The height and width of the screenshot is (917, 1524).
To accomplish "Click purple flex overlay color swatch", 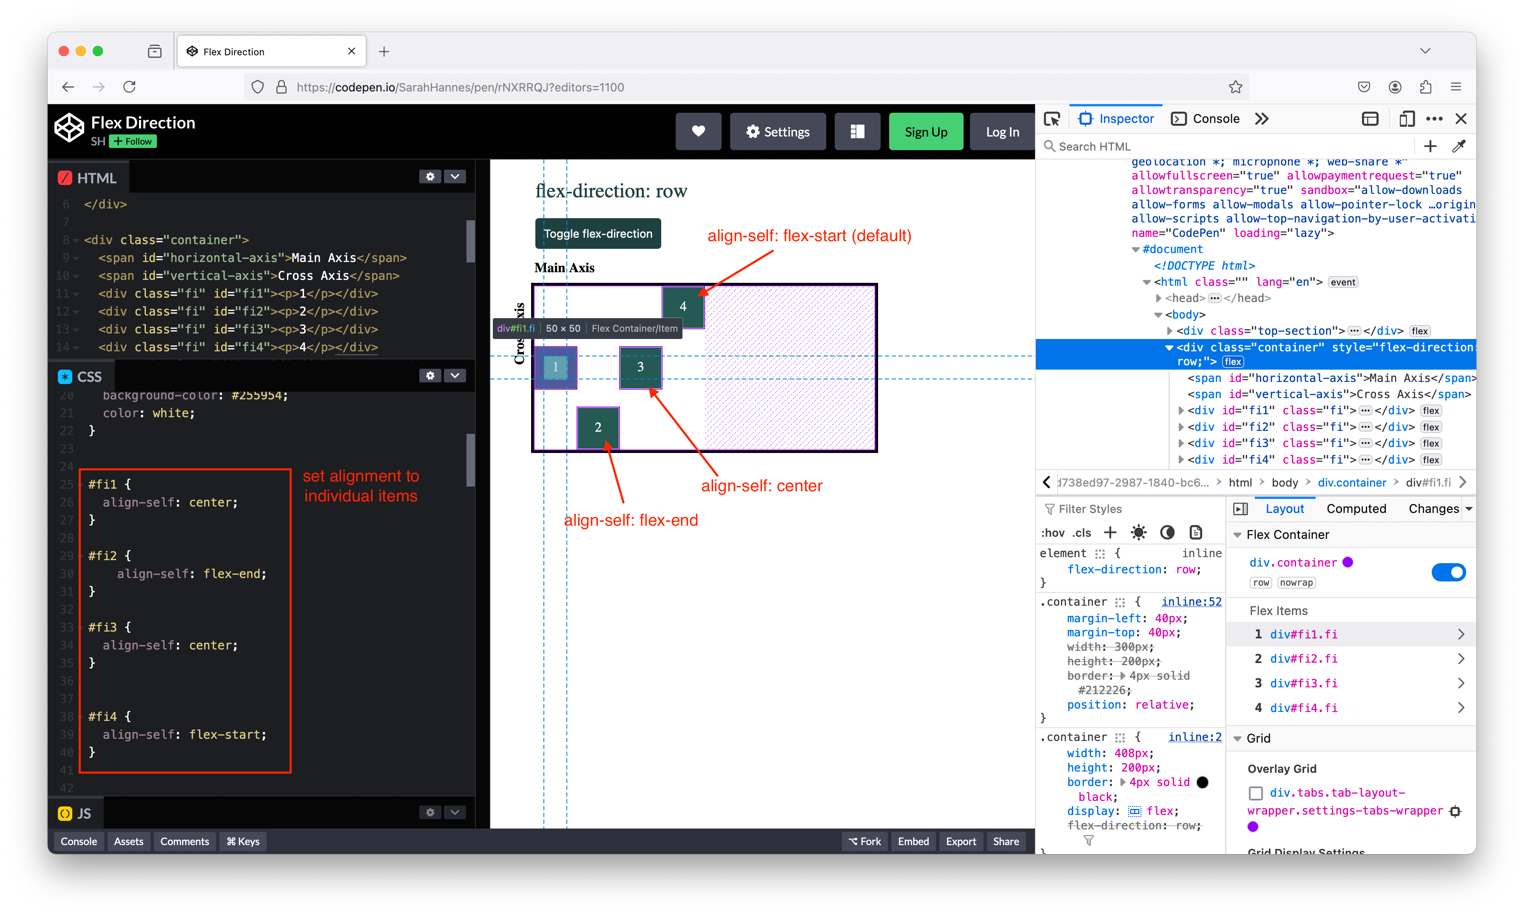I will (x=1348, y=562).
